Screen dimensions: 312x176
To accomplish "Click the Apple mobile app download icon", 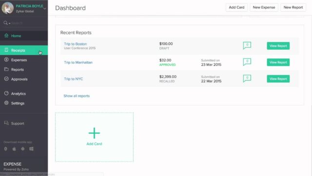I will pos(14,149).
